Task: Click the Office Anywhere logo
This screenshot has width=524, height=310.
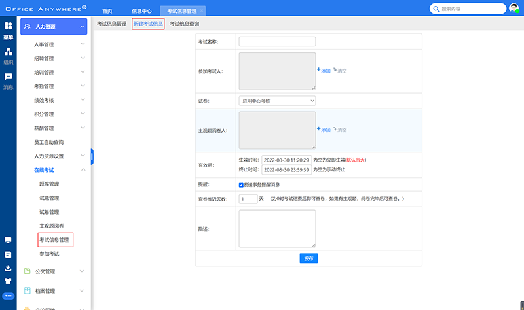Action: [x=46, y=9]
